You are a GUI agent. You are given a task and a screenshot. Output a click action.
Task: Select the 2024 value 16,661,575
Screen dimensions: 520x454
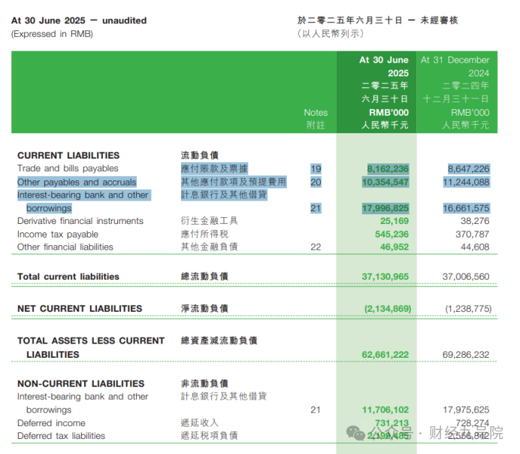coord(466,208)
